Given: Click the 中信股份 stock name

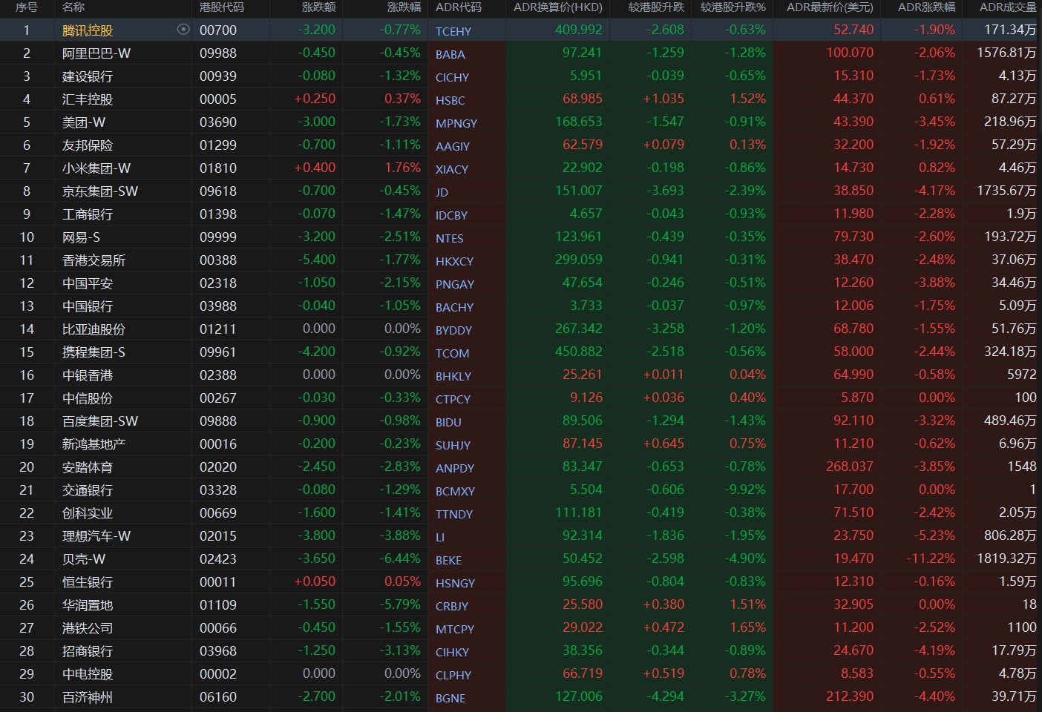Looking at the screenshot, I should [88, 398].
